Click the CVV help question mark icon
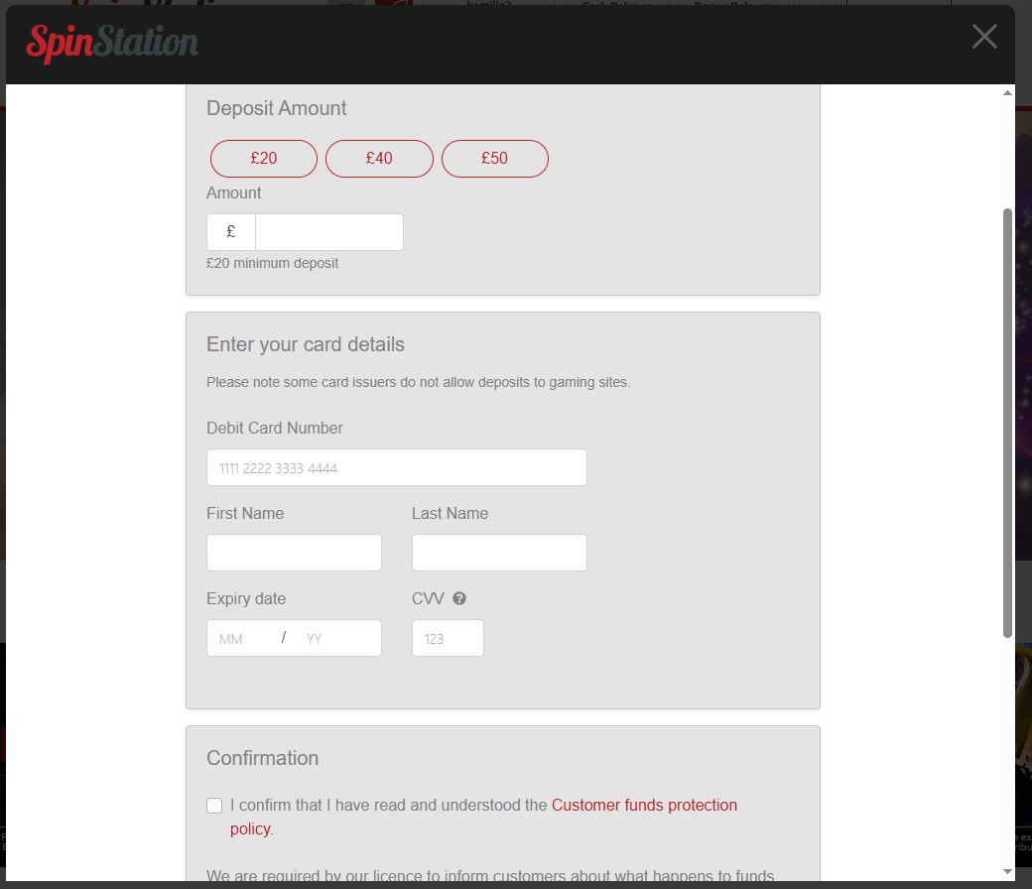The height and width of the screenshot is (889, 1032). (459, 598)
